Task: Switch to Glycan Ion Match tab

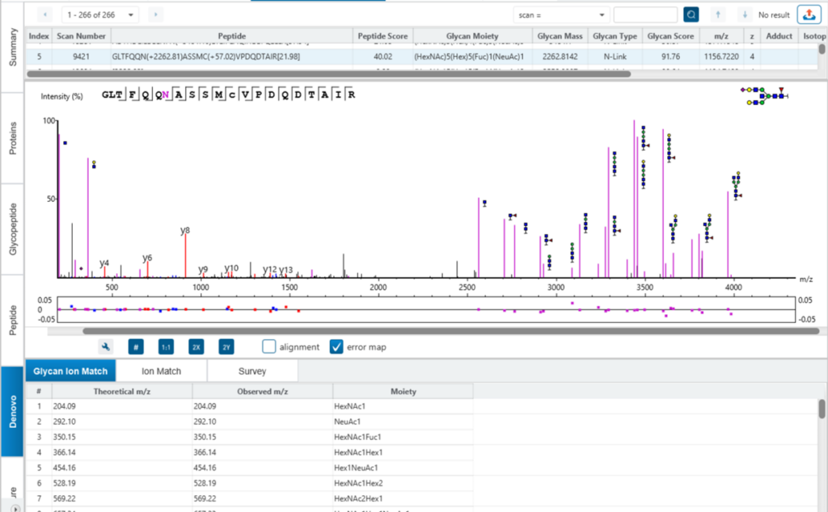Action: point(70,371)
